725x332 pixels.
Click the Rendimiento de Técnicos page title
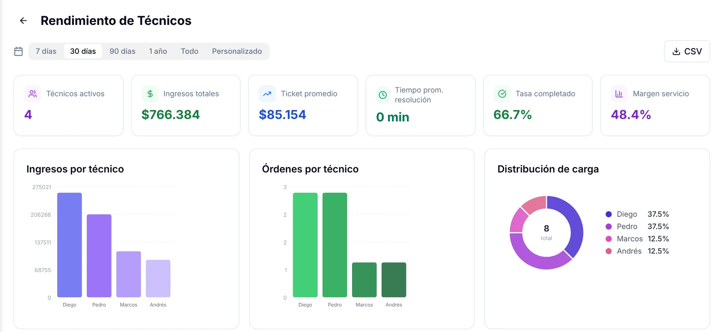pyautogui.click(x=116, y=20)
